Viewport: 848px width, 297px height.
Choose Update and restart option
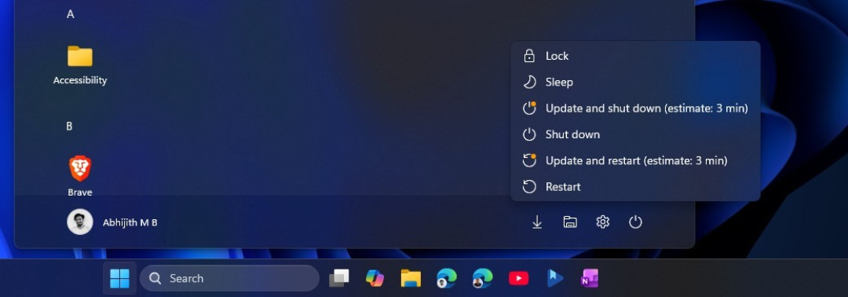pyautogui.click(x=635, y=160)
